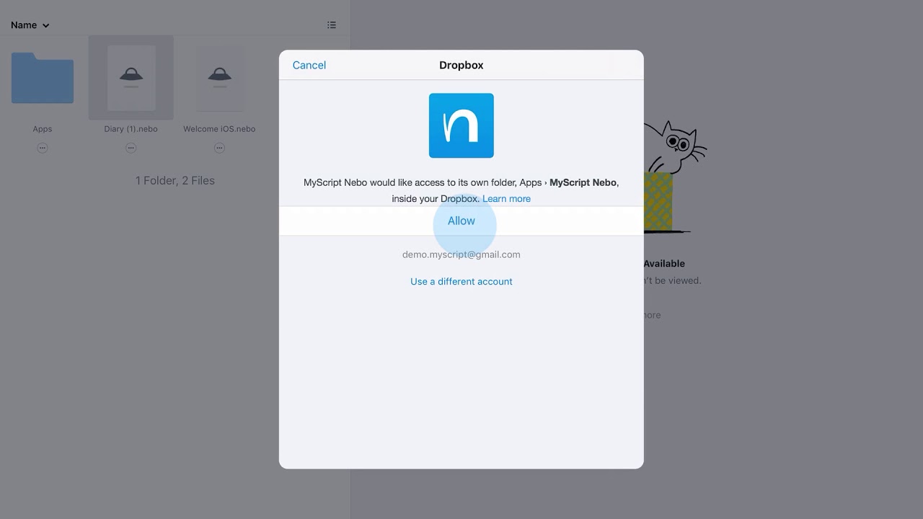The height and width of the screenshot is (519, 923).
Task: Click the 'Apps' folder name label
Action: click(x=43, y=129)
